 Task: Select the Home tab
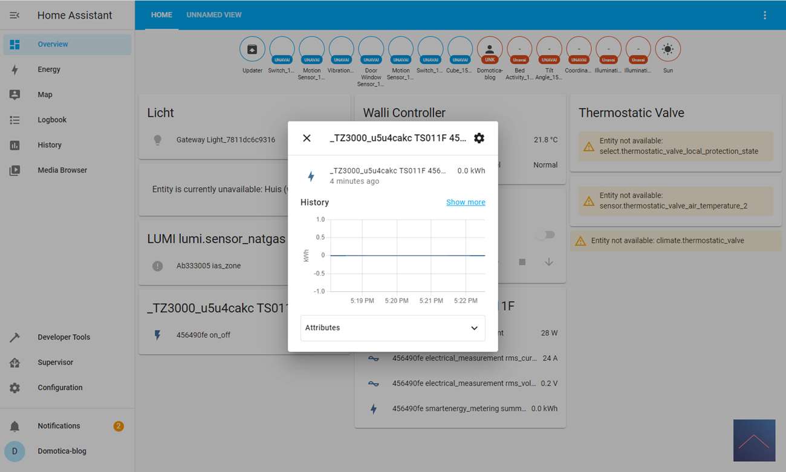[161, 15]
